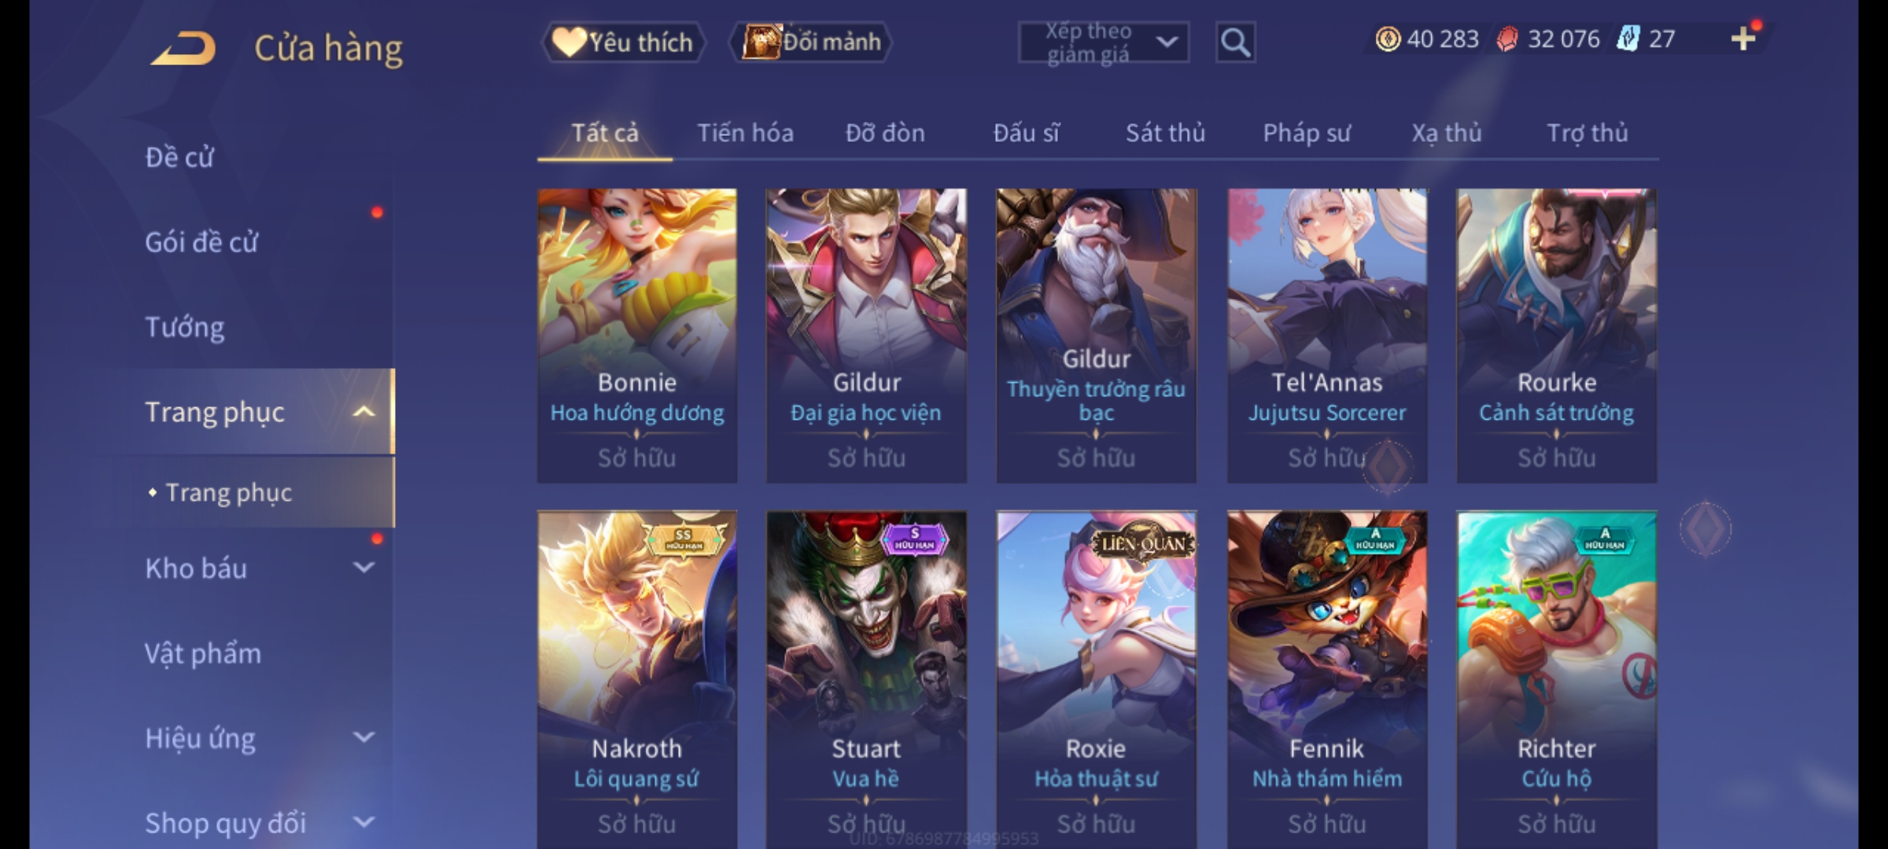Open Đổi mảnh fragment exchange
Viewport: 1888px width, 849px height.
tap(812, 42)
